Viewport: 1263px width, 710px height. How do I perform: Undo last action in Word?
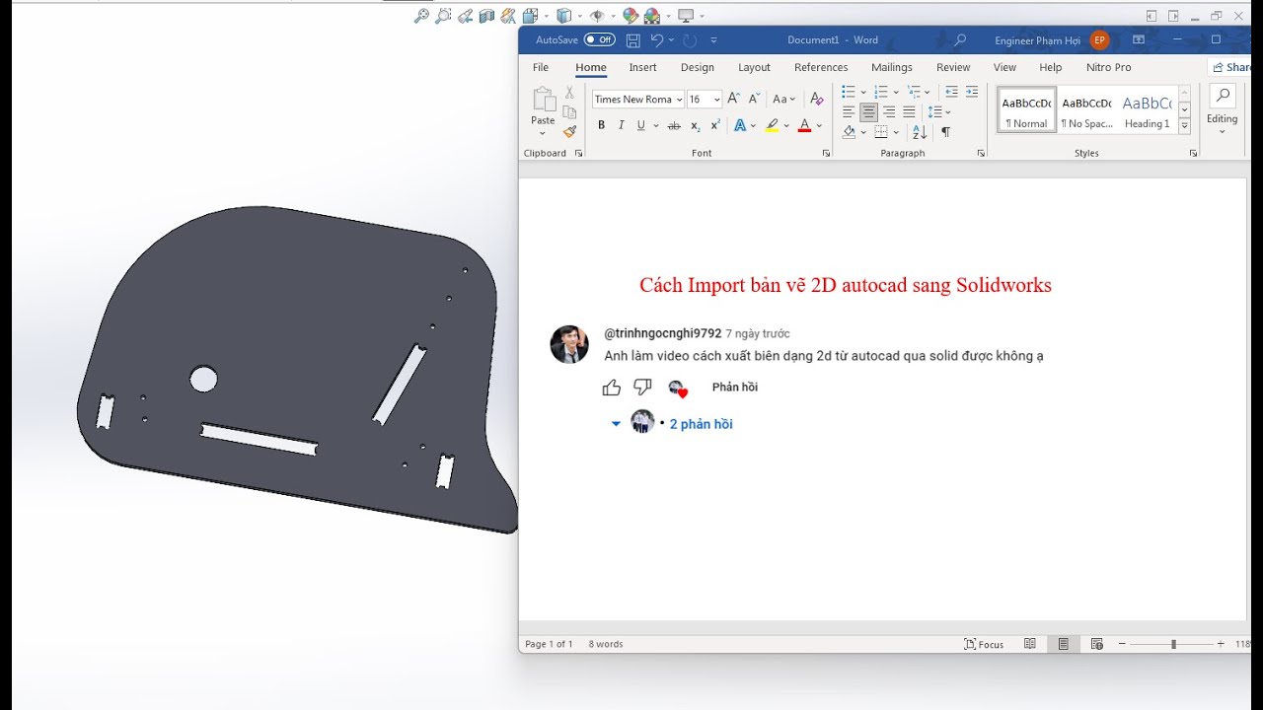657,40
